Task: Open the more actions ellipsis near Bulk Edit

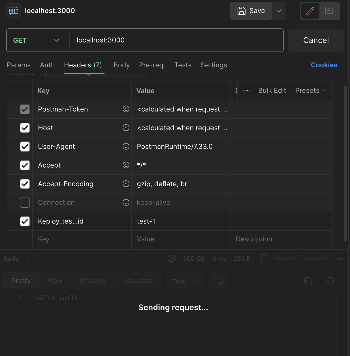Action: (x=247, y=91)
